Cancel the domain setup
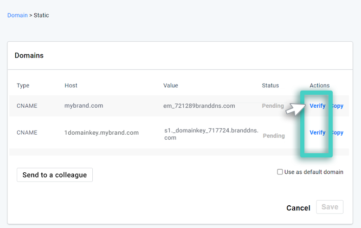The height and width of the screenshot is (228, 361). point(298,208)
